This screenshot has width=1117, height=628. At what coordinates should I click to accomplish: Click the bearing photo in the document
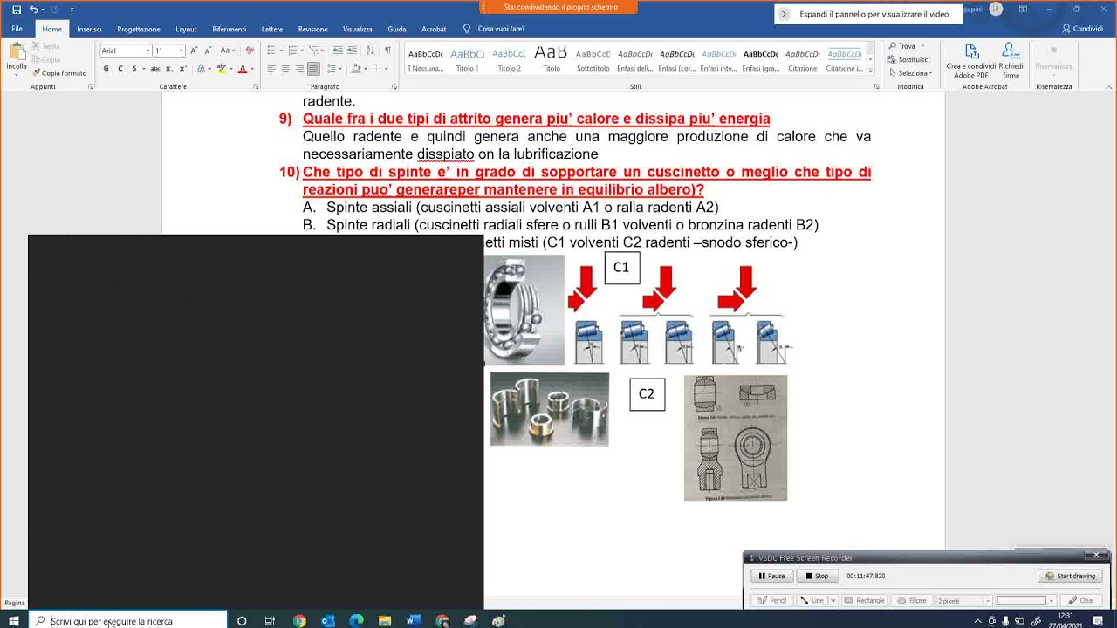click(524, 310)
